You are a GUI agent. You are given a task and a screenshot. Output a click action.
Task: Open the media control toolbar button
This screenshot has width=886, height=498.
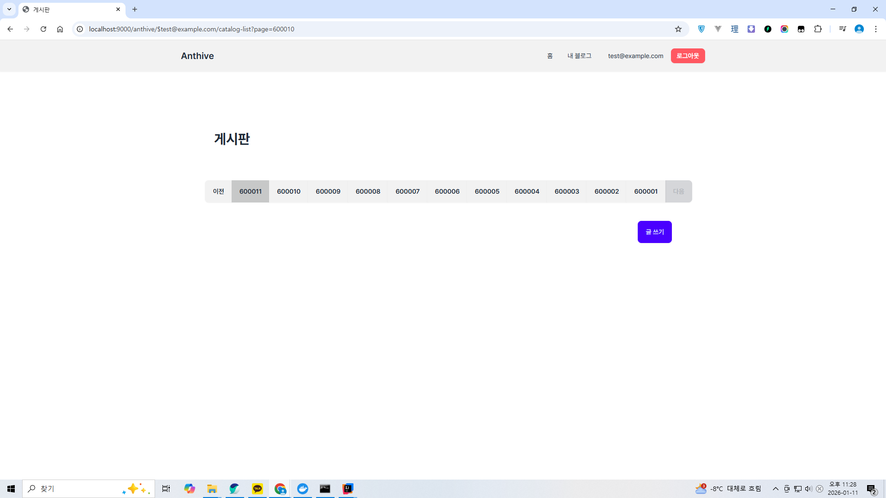842,29
